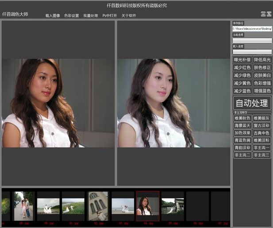Select the 33.jpg beach couple thumbnail
The image size is (273, 228).
[x=123, y=206]
